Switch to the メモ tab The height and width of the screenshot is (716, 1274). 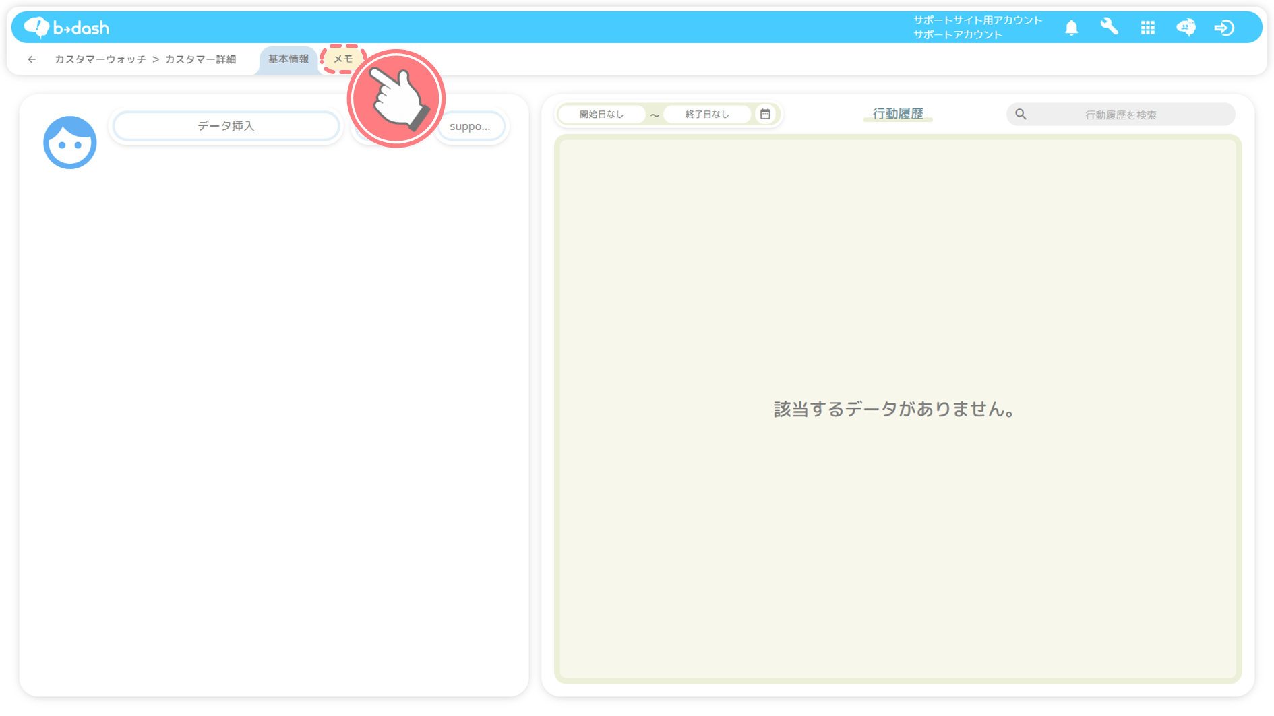(344, 59)
